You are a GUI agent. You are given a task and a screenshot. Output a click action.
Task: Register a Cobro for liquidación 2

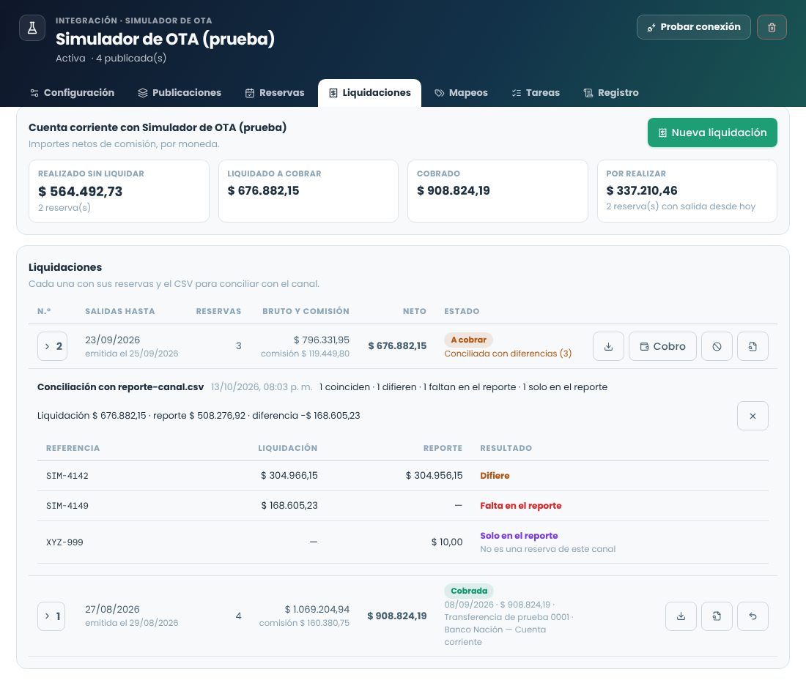(x=662, y=346)
